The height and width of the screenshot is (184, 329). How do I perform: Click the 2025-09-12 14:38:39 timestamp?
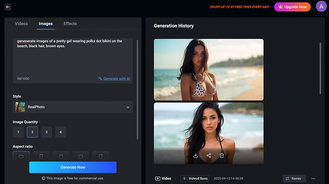(228, 179)
